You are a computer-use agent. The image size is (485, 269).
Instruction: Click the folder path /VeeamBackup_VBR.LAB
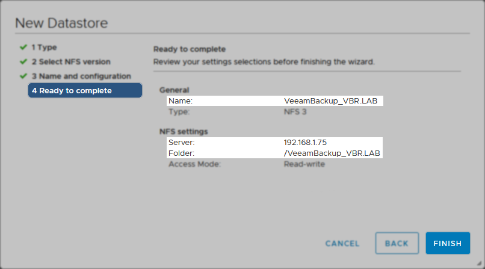point(332,153)
